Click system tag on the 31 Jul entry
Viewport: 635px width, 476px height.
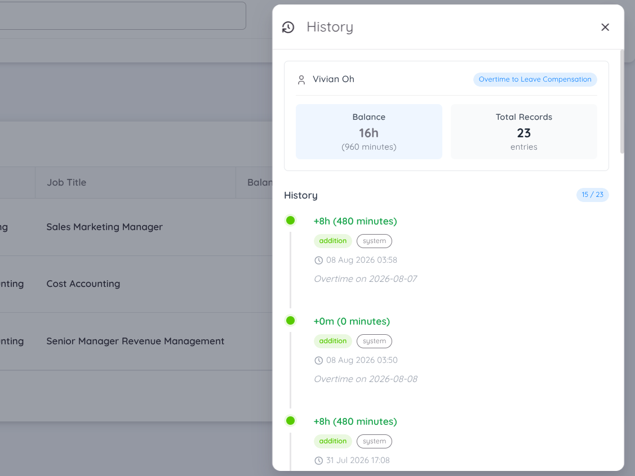click(374, 441)
